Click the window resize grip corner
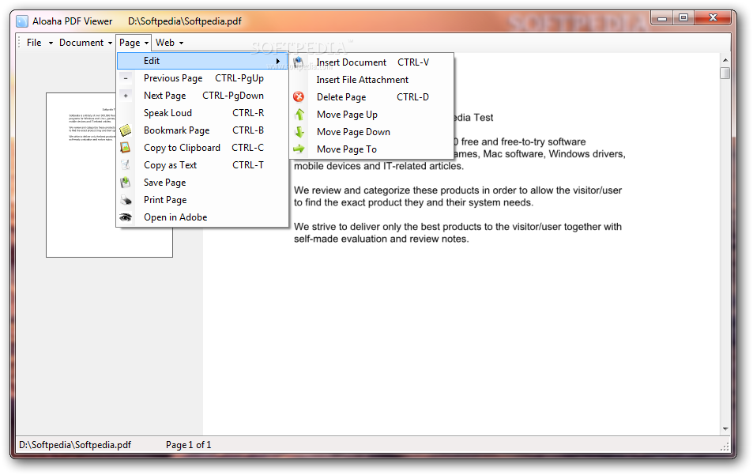The height and width of the screenshot is (475, 753). [x=725, y=447]
